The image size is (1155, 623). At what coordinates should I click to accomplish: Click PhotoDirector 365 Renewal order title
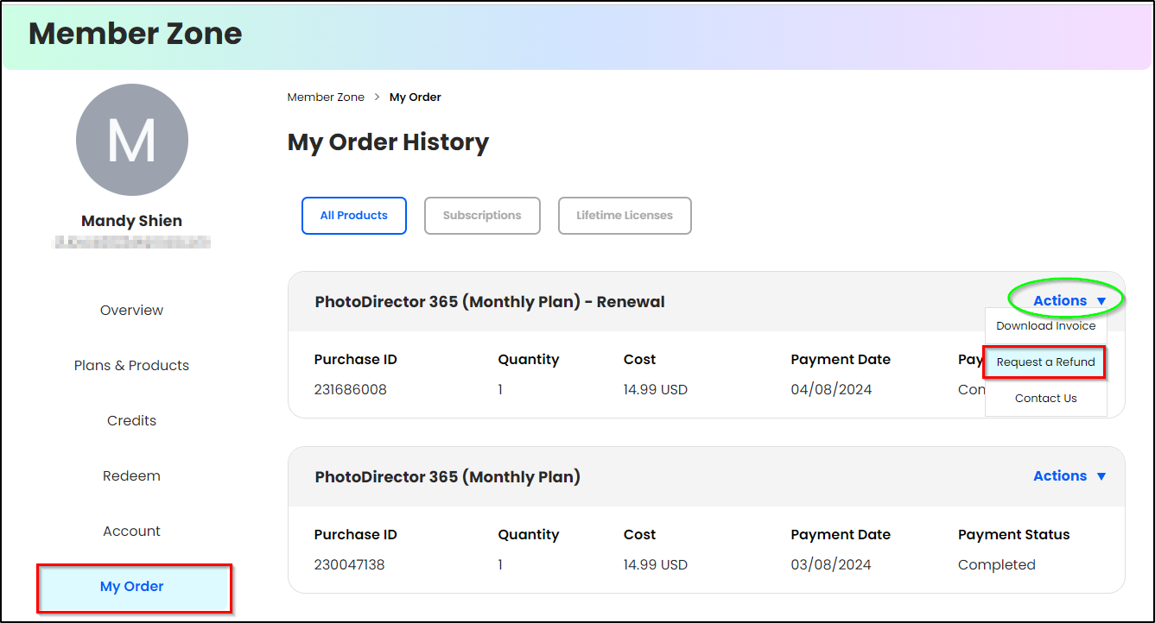(490, 302)
